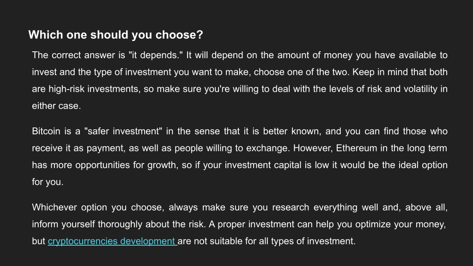Click the phrase 'Keep in mind that both'
Image resolution: width=473 pixels, height=266 pixels.
(400, 72)
